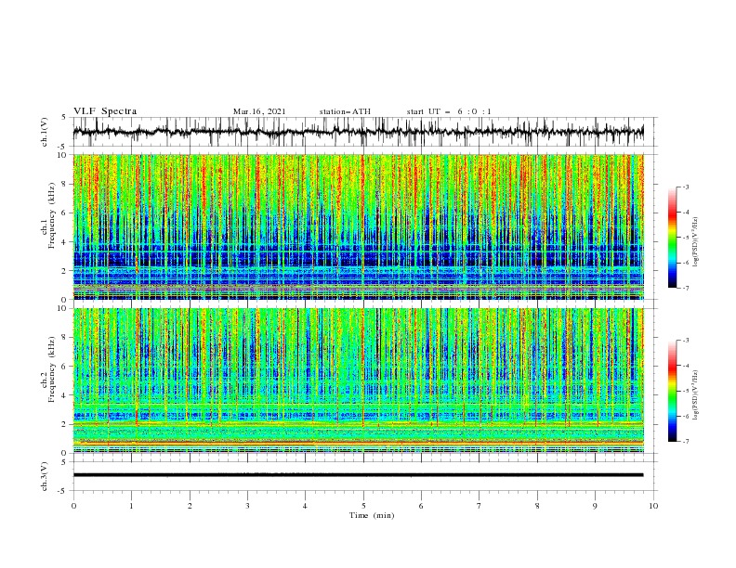This screenshot has width=736, height=568.
Task: Click the time axis tick label '5'
Action: (363, 506)
